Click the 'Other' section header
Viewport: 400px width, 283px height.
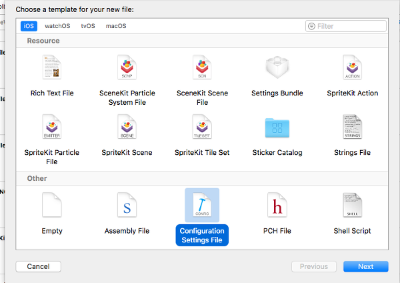[37, 178]
